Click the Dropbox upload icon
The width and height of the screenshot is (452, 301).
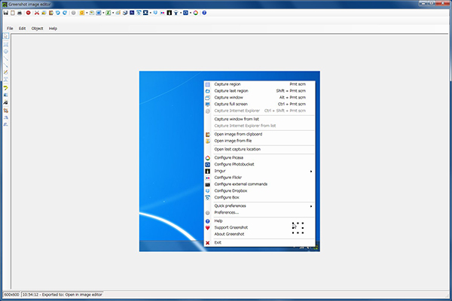(155, 13)
